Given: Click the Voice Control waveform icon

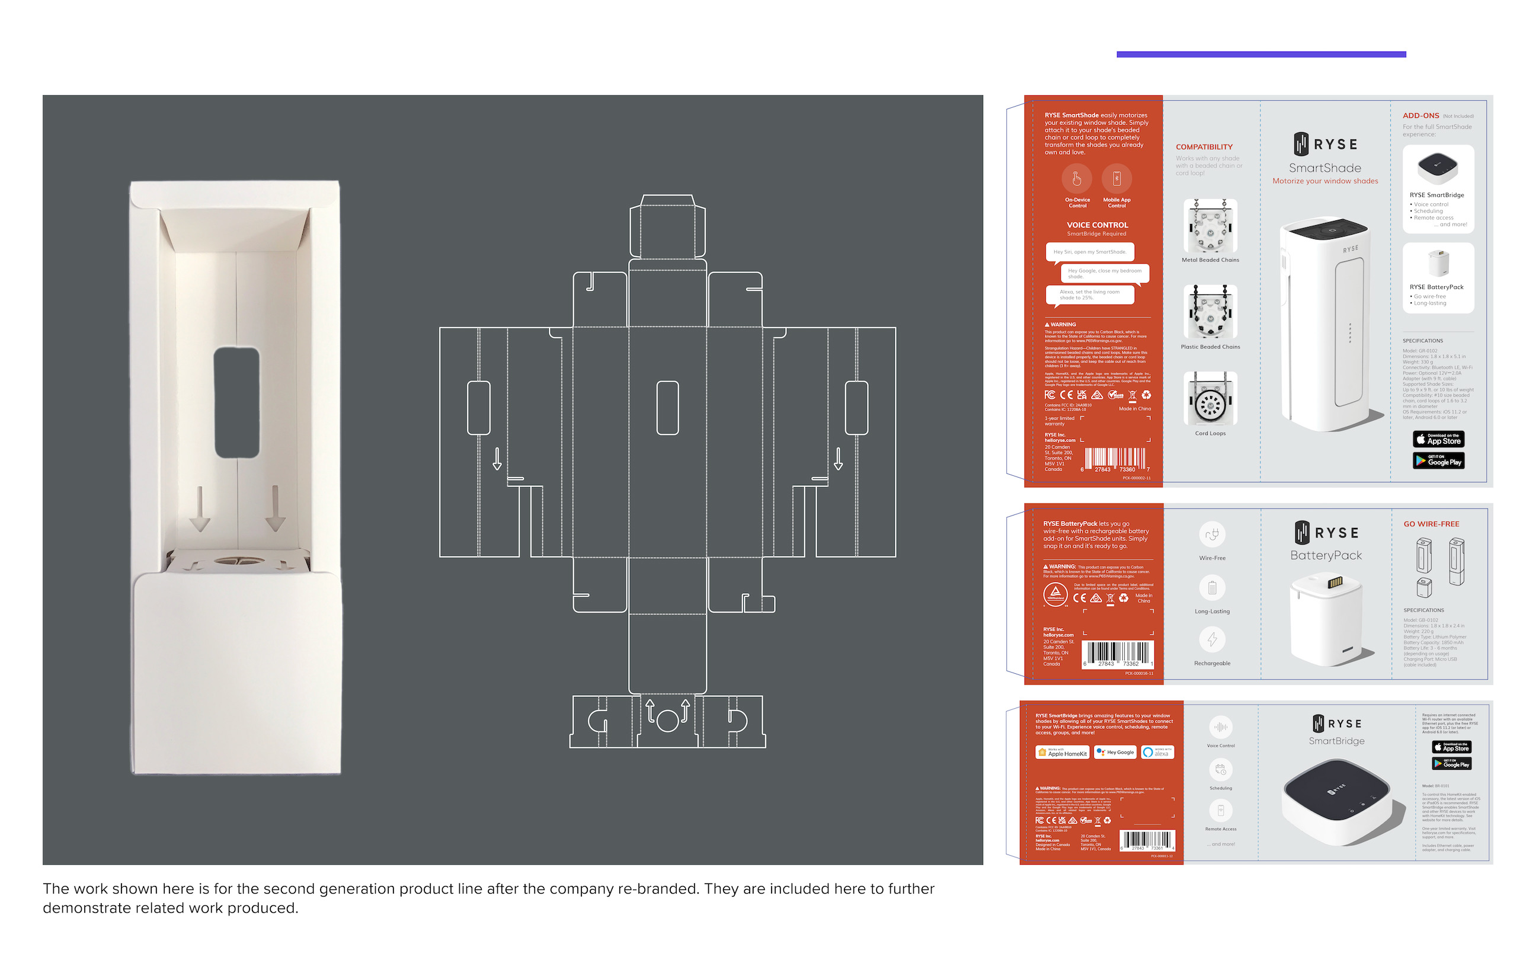Looking at the screenshot, I should (x=1221, y=727).
